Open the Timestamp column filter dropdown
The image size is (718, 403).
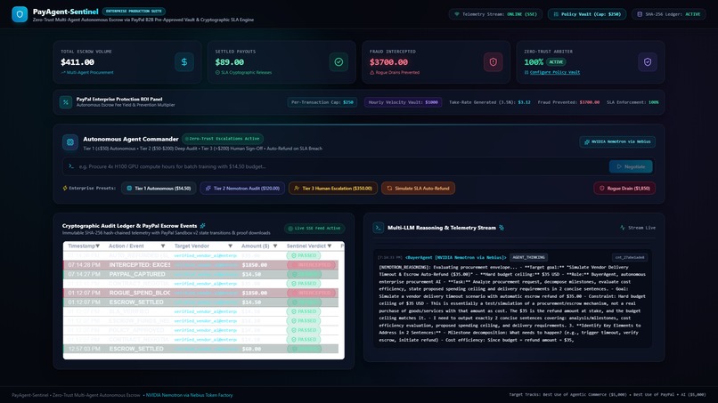[97, 246]
